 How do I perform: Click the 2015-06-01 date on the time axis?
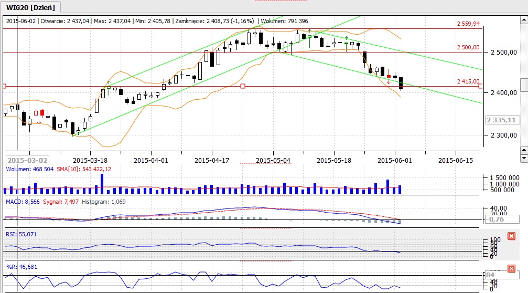click(x=395, y=161)
